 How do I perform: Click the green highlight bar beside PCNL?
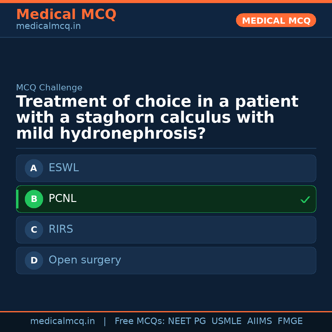17,199
